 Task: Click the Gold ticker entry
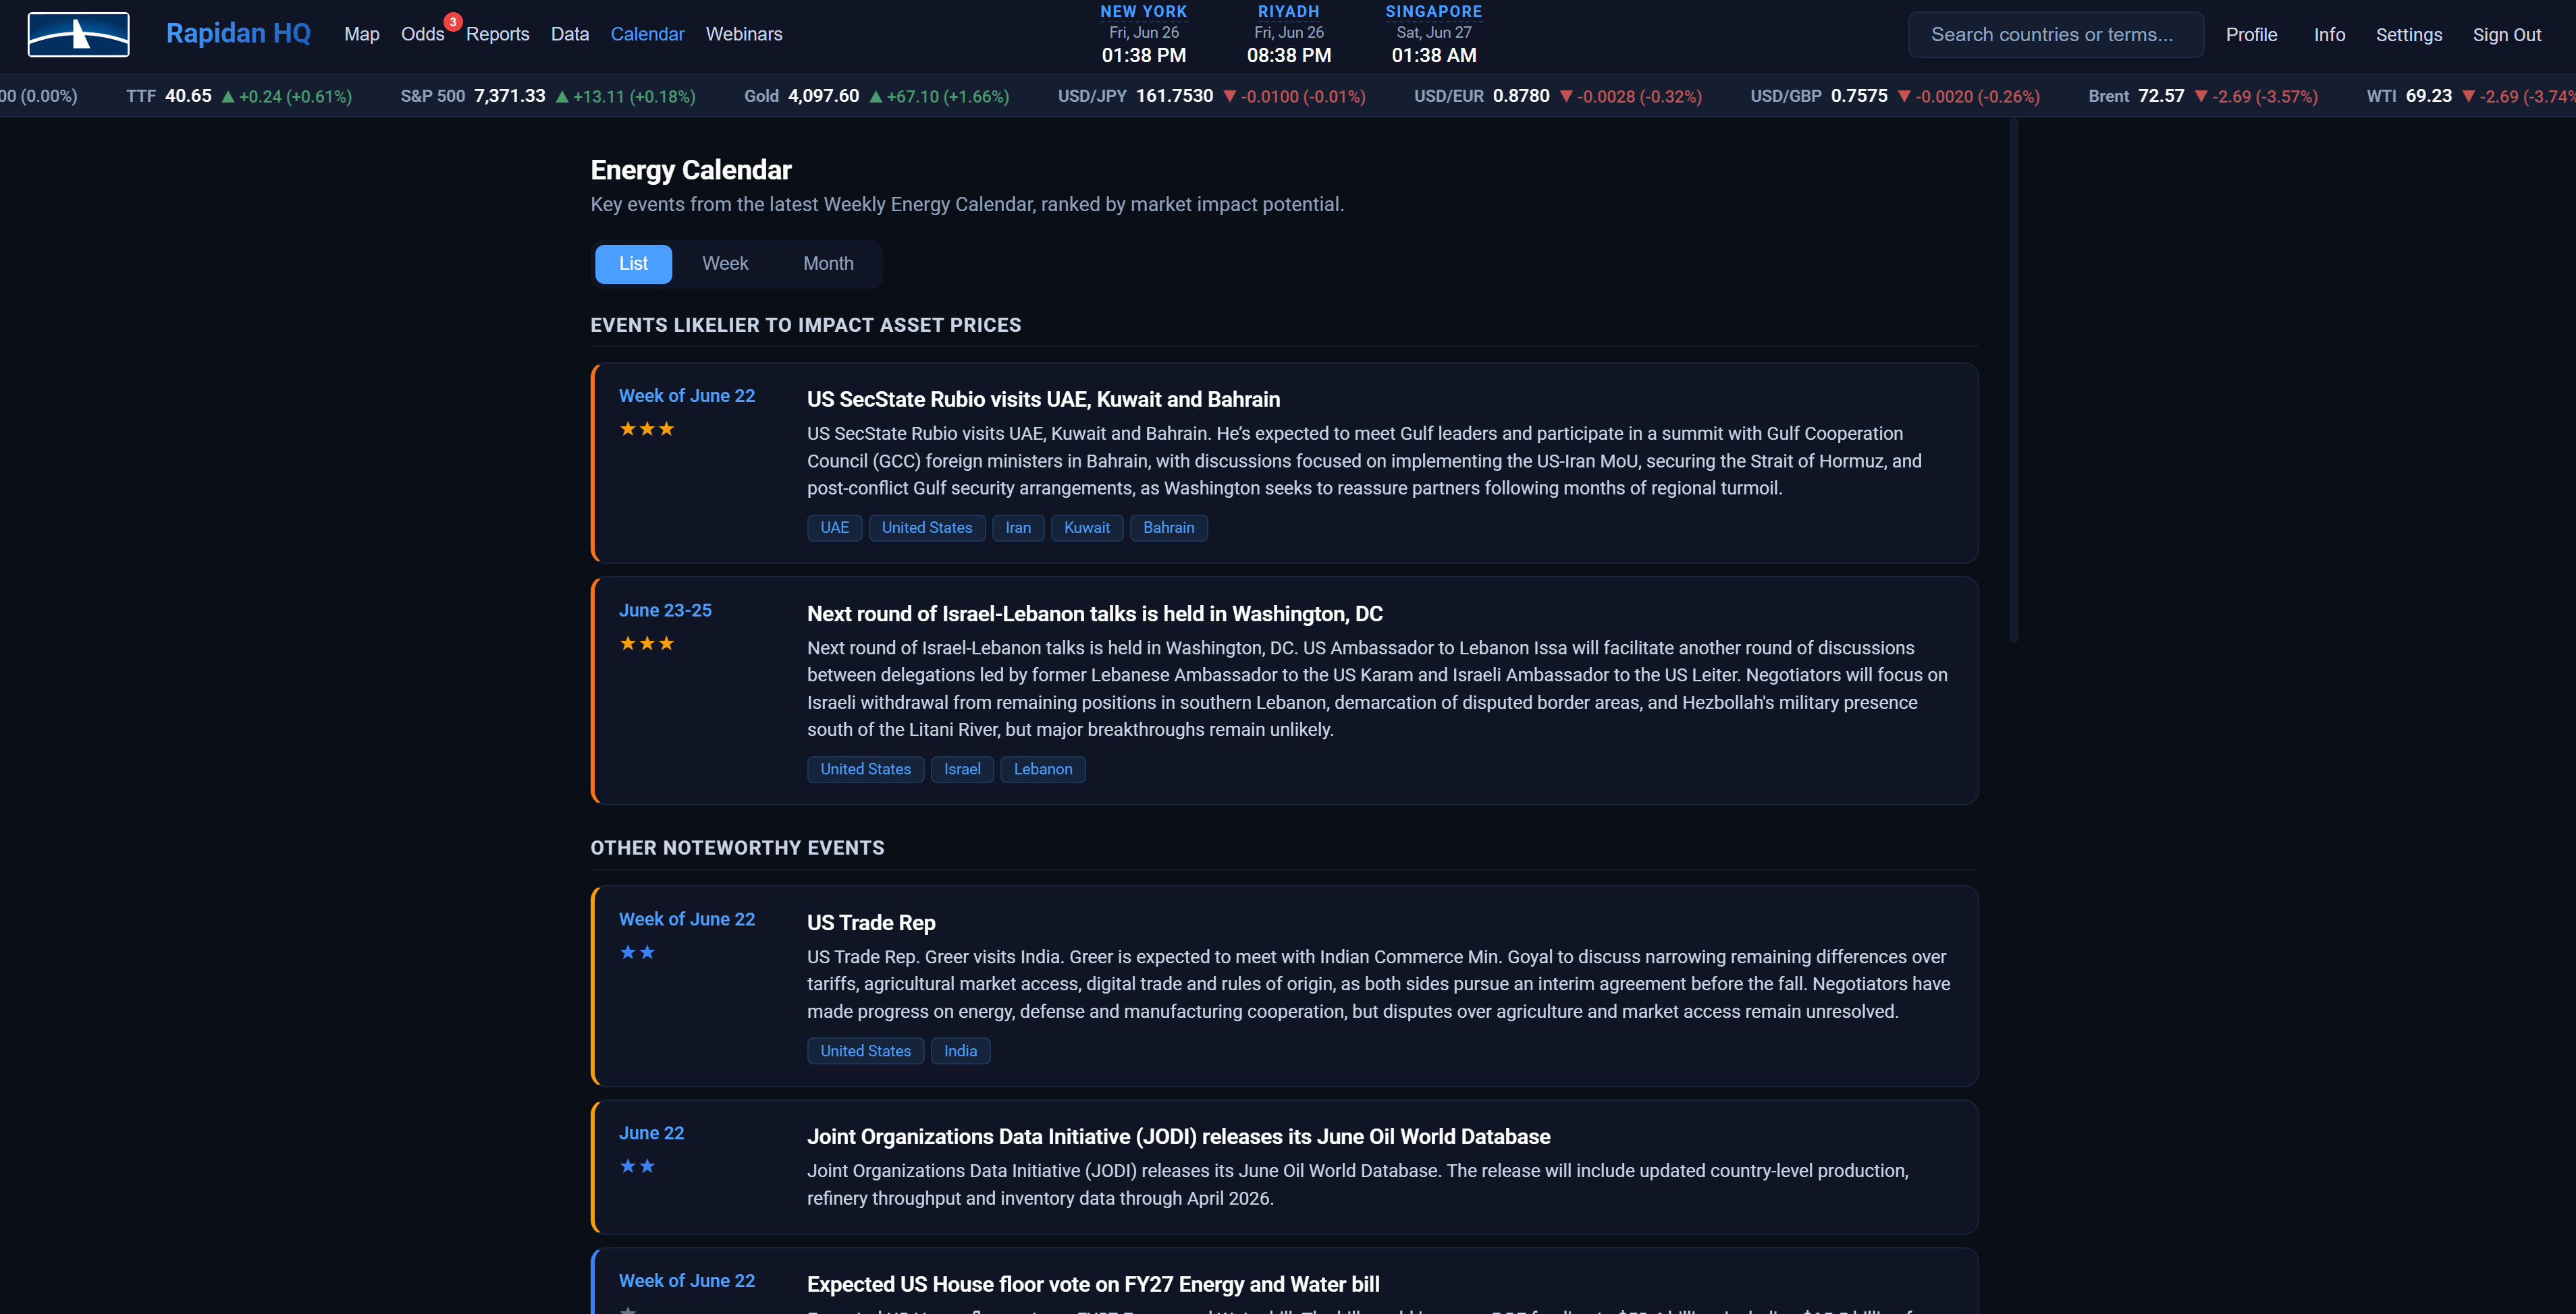point(877,96)
